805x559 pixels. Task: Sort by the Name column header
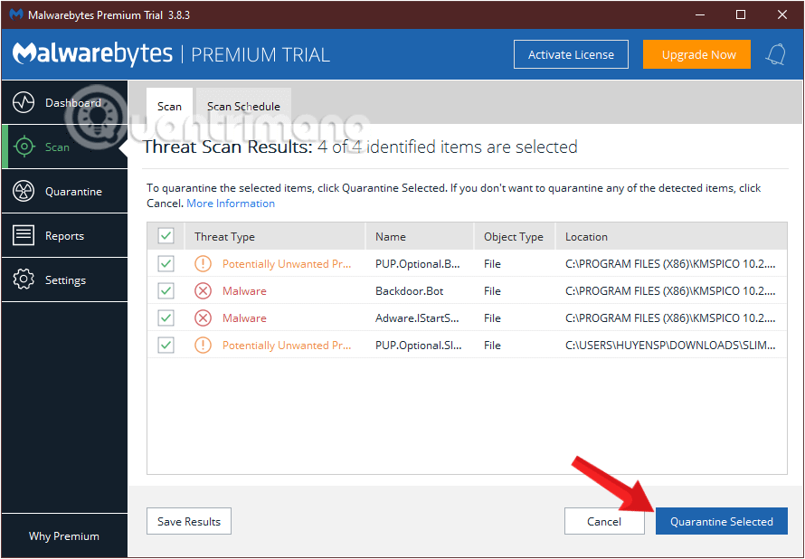[x=420, y=237]
